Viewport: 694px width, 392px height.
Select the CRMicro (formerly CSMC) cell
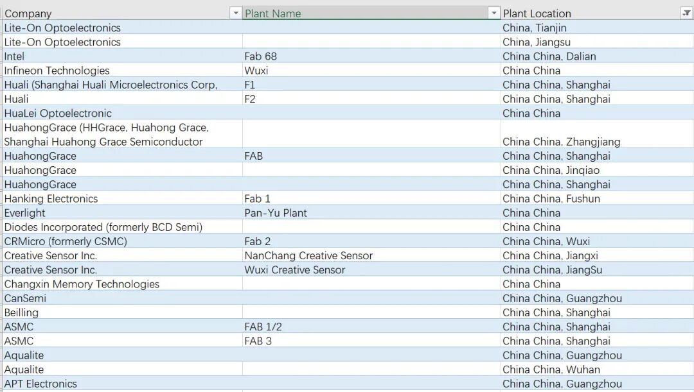(122, 241)
